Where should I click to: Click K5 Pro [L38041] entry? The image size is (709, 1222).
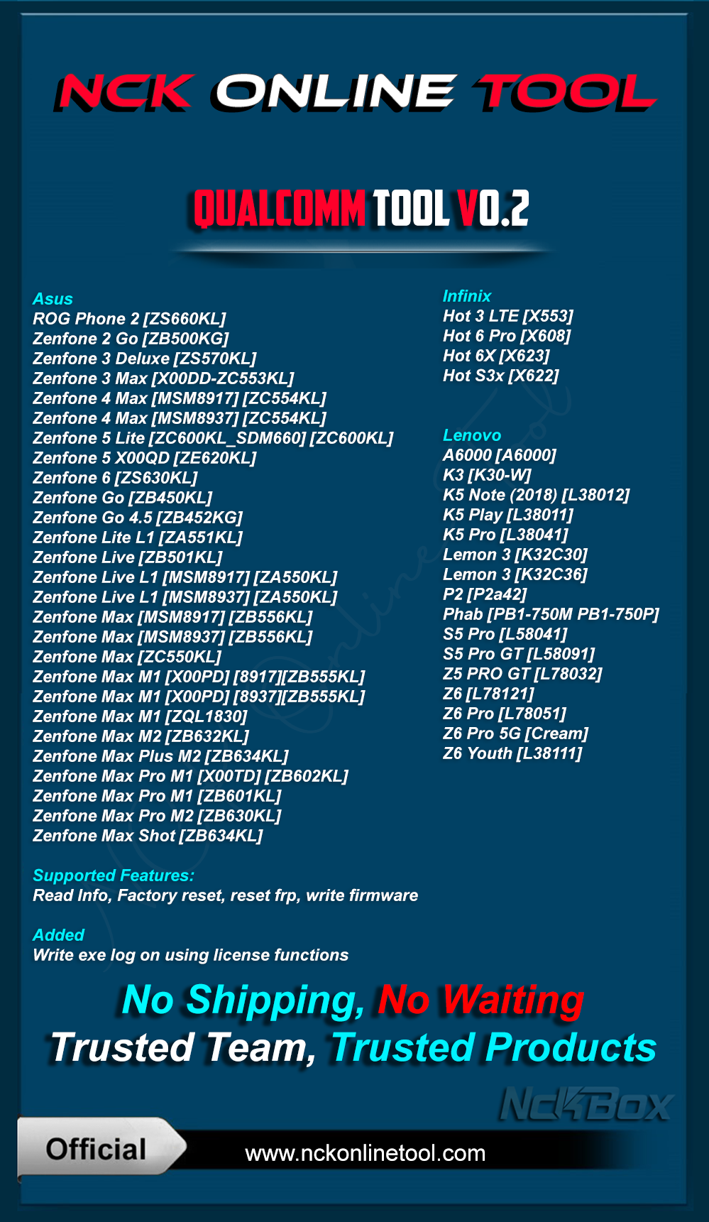(505, 535)
